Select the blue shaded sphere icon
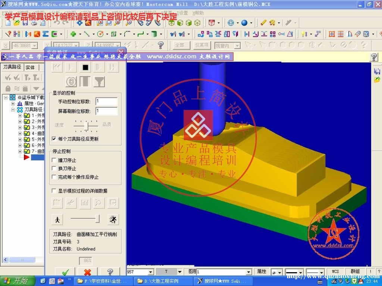Screen dimensions: 382x286 tap(244, 23)
